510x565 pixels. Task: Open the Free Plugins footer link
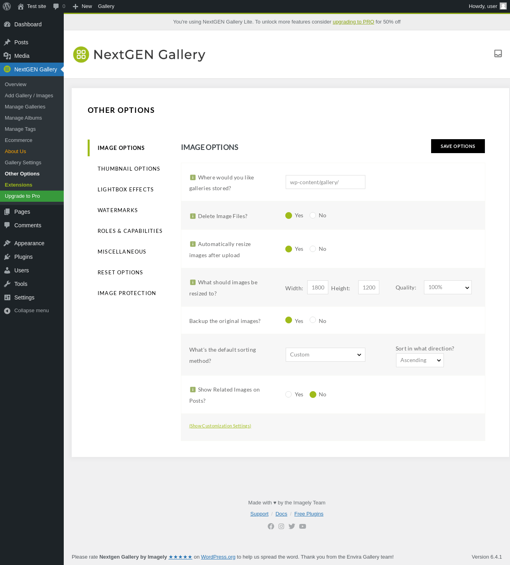tap(309, 514)
